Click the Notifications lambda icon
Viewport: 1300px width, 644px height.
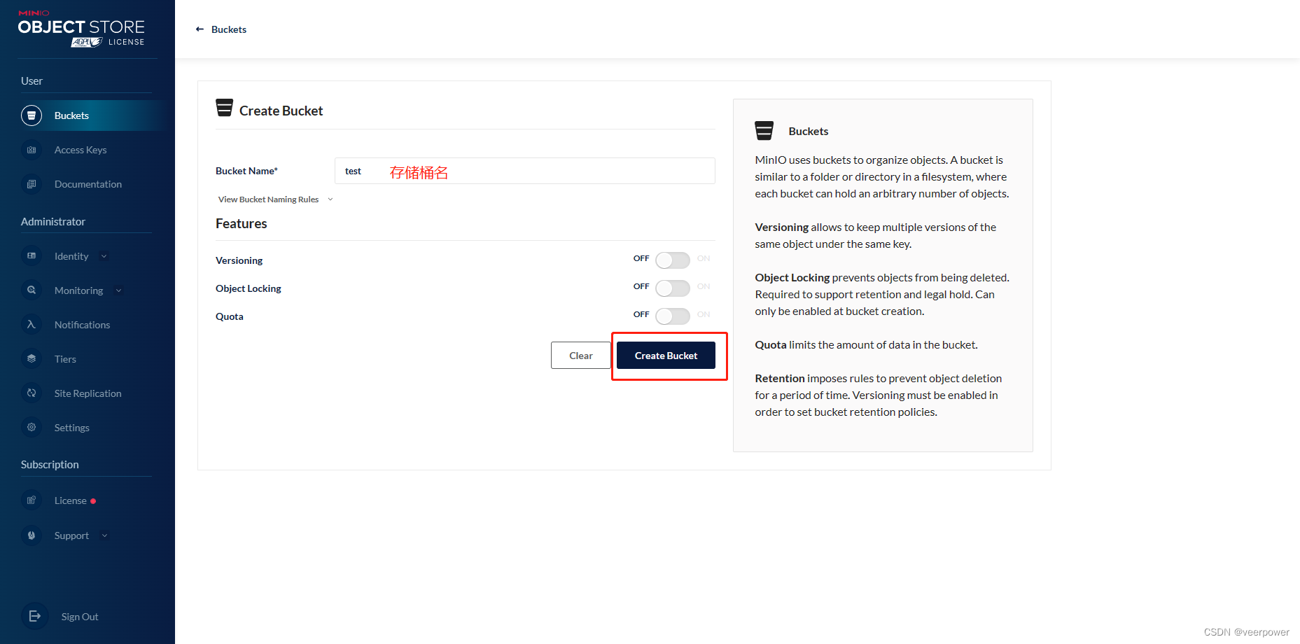point(32,325)
